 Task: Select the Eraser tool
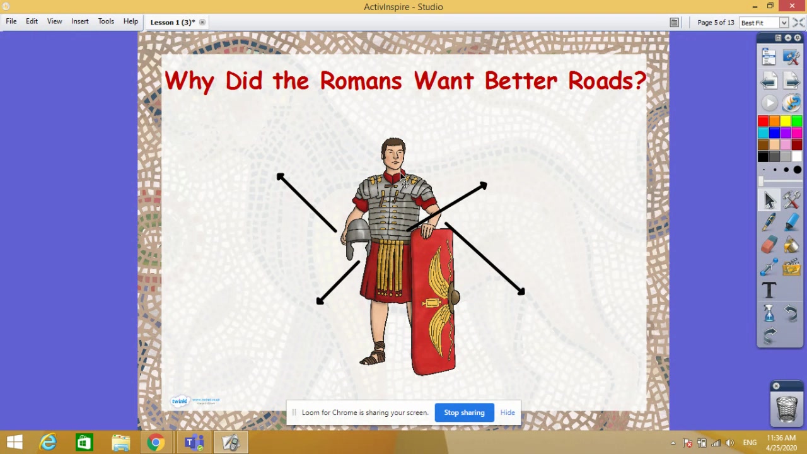[769, 245]
